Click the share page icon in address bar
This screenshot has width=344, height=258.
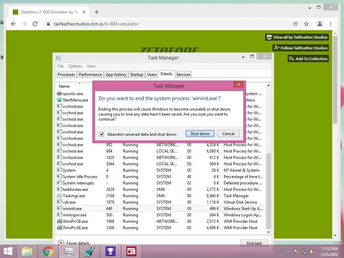(x=296, y=24)
